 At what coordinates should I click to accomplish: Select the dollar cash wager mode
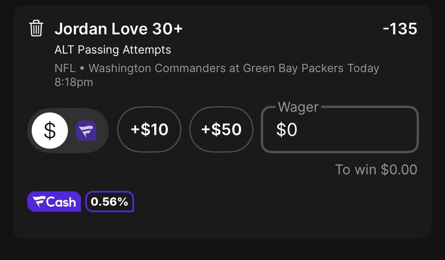pos(50,131)
